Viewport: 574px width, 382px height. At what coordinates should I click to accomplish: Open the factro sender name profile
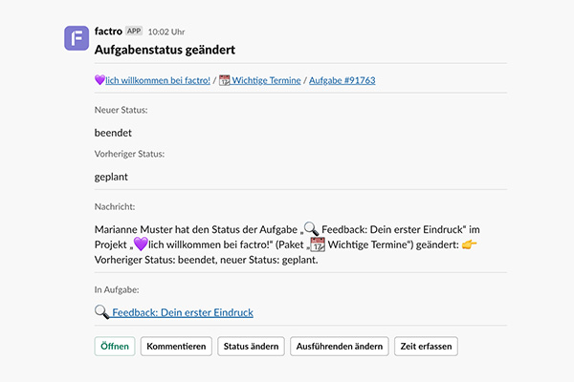pyautogui.click(x=108, y=32)
